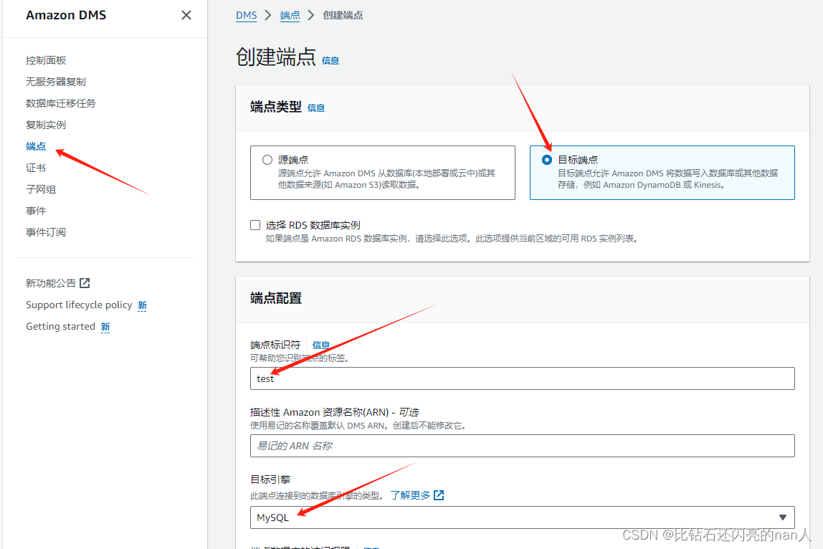Open 子网组 in the sidebar
Image resolution: width=823 pixels, height=549 pixels.
click(x=40, y=189)
